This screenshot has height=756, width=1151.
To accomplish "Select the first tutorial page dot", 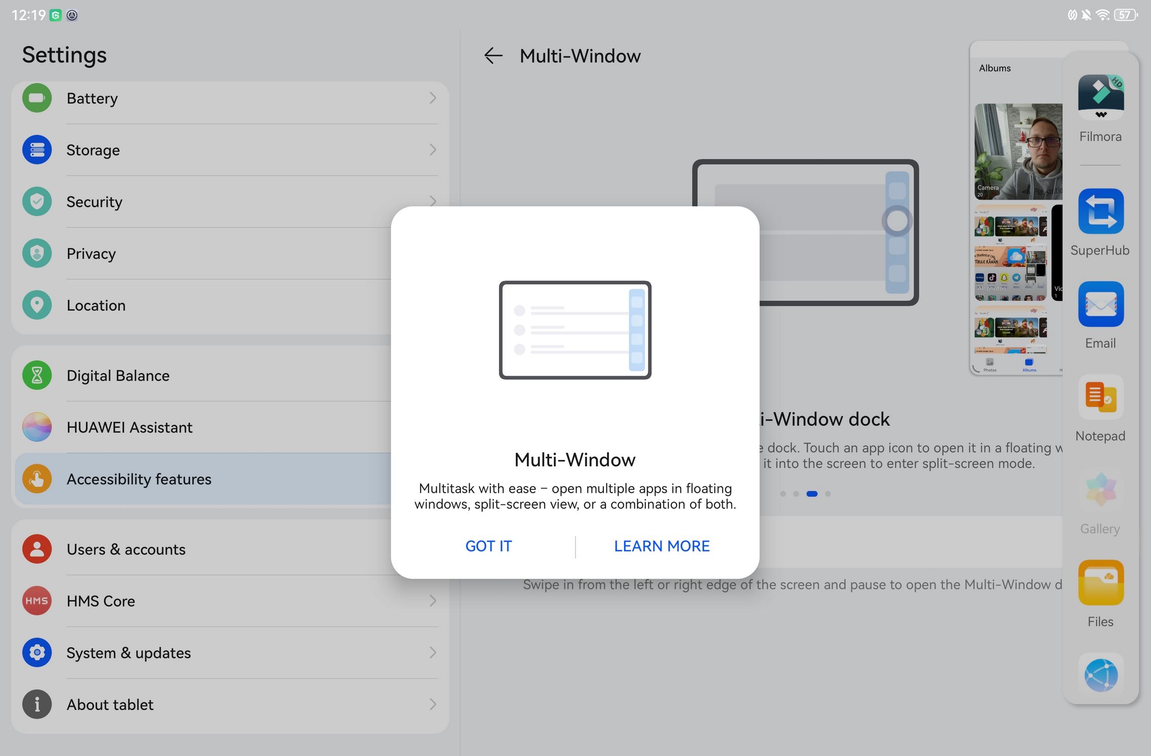I will [x=783, y=494].
